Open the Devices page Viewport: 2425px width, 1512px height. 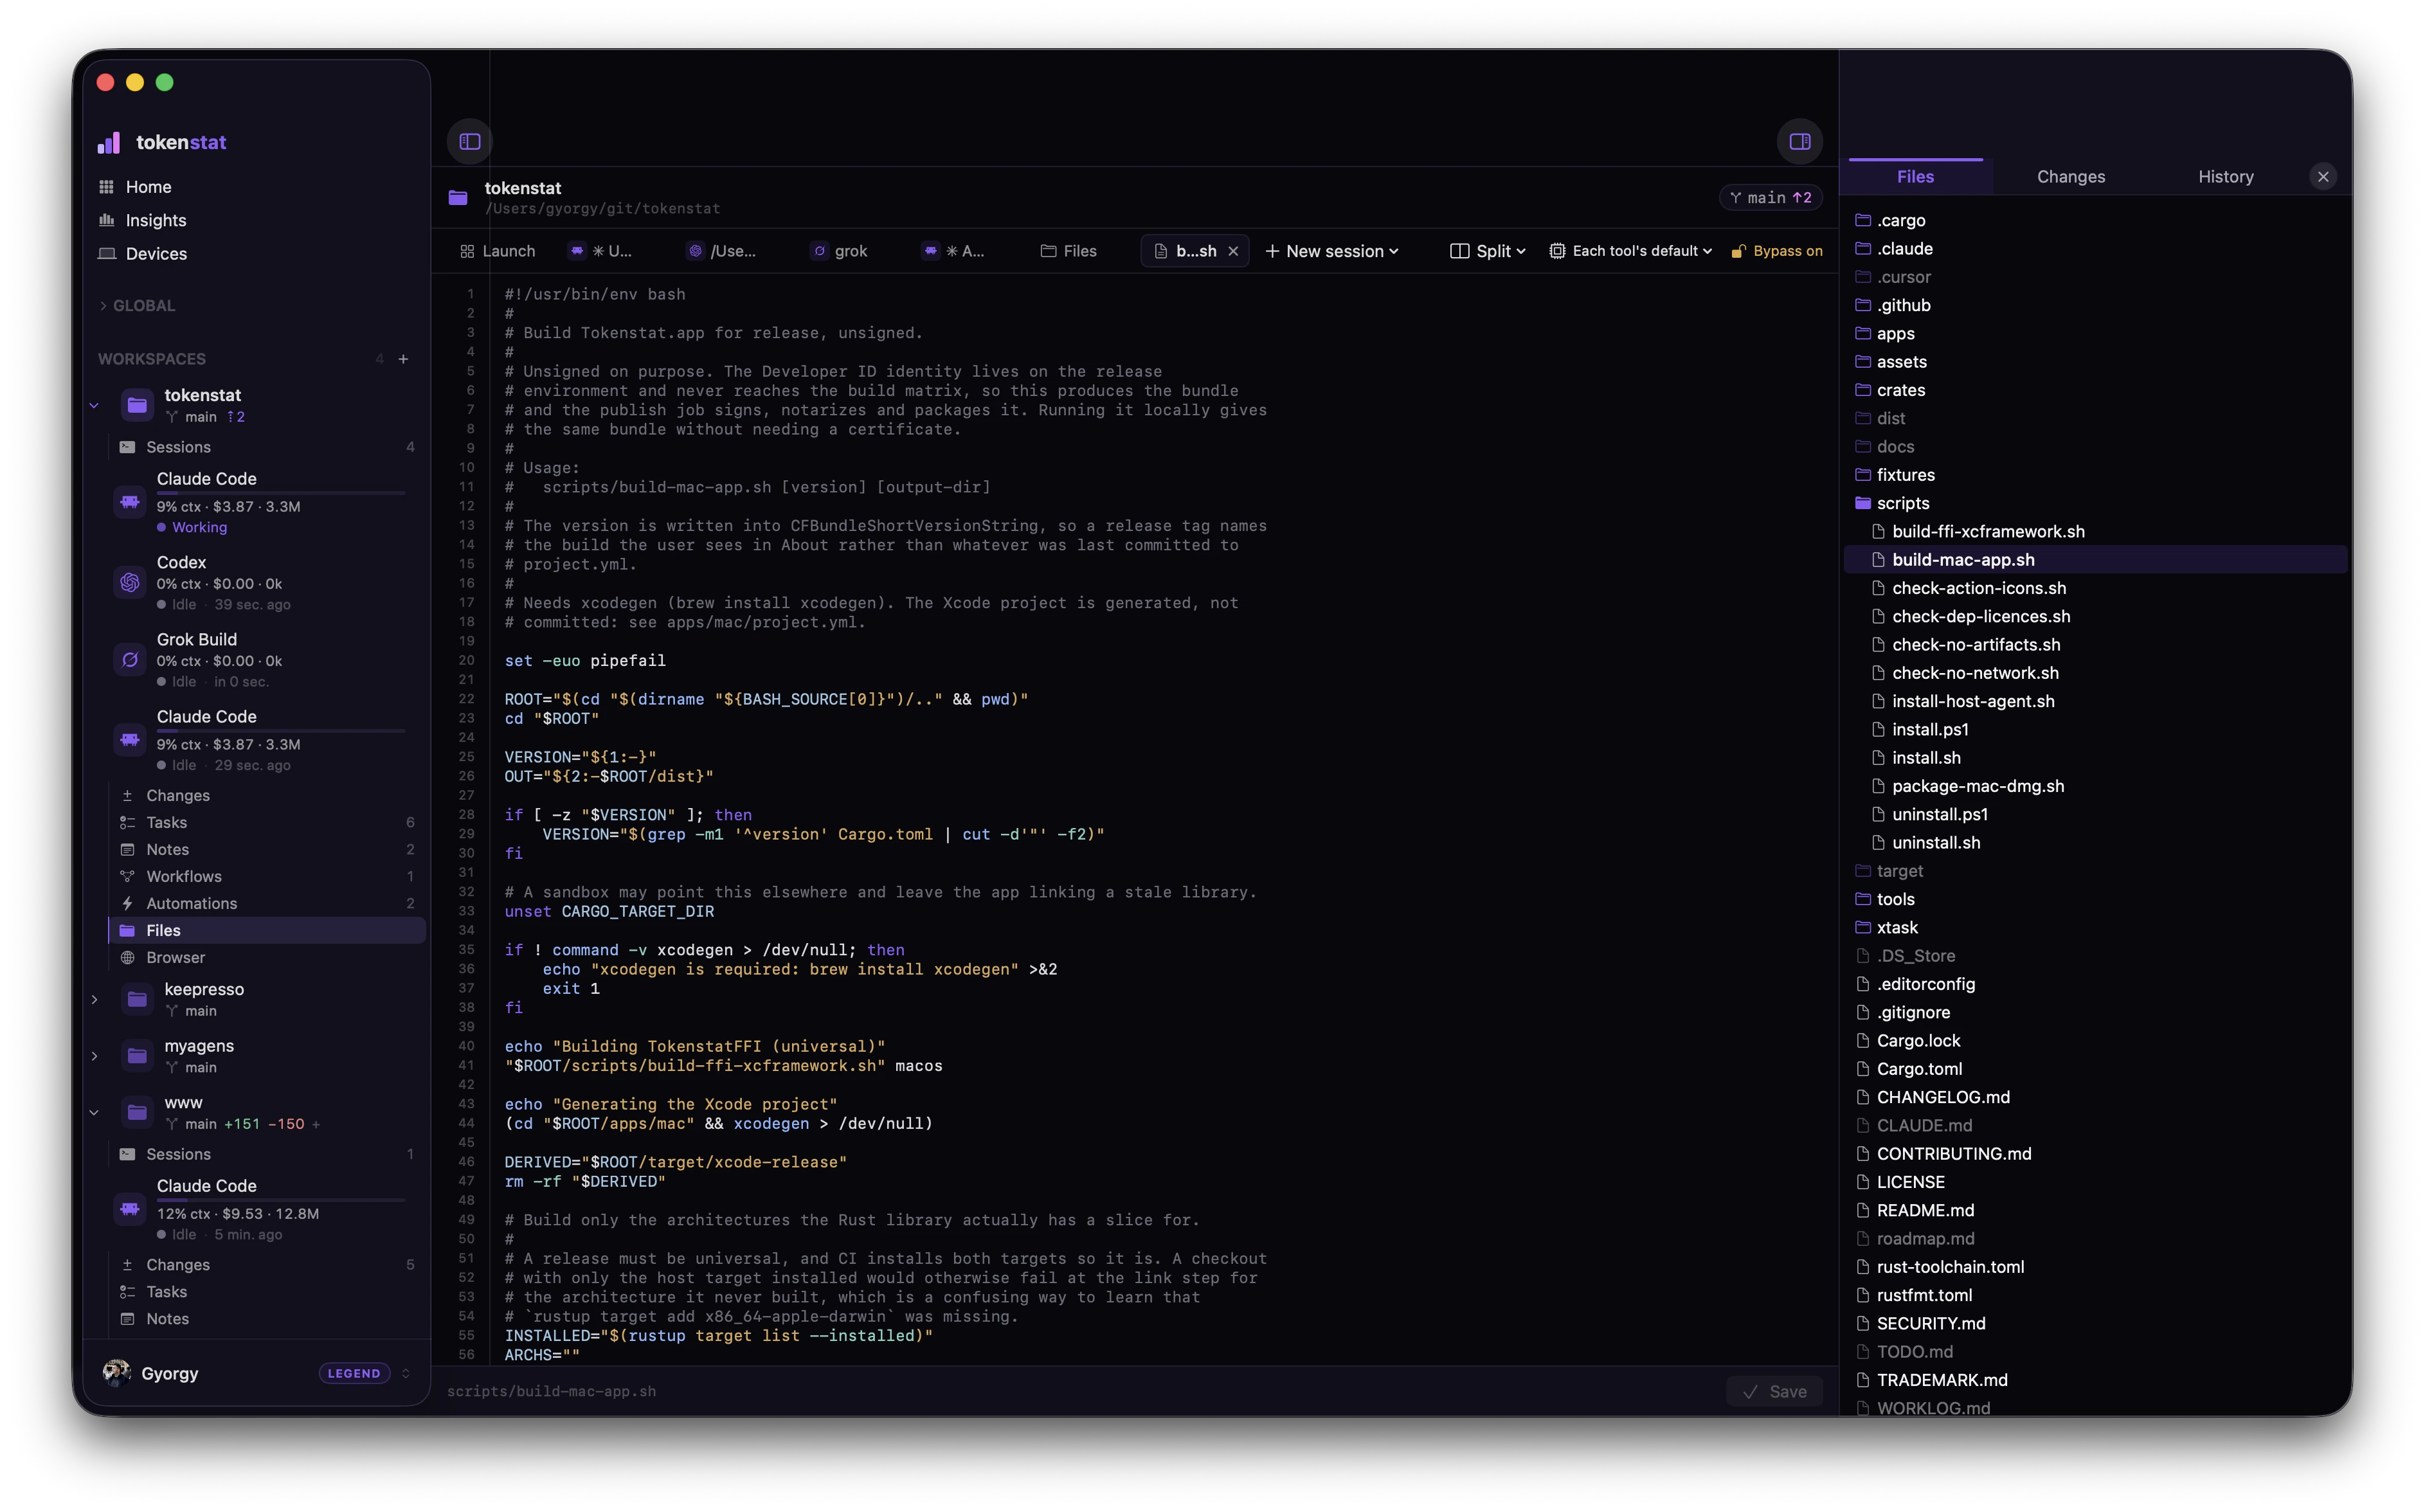(156, 253)
